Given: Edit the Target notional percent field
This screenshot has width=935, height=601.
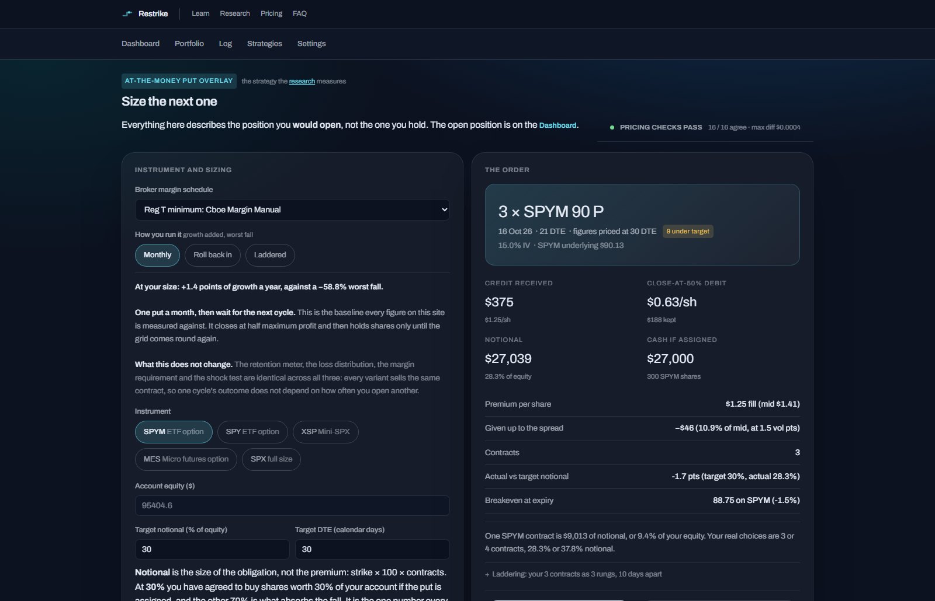Looking at the screenshot, I should pyautogui.click(x=212, y=549).
